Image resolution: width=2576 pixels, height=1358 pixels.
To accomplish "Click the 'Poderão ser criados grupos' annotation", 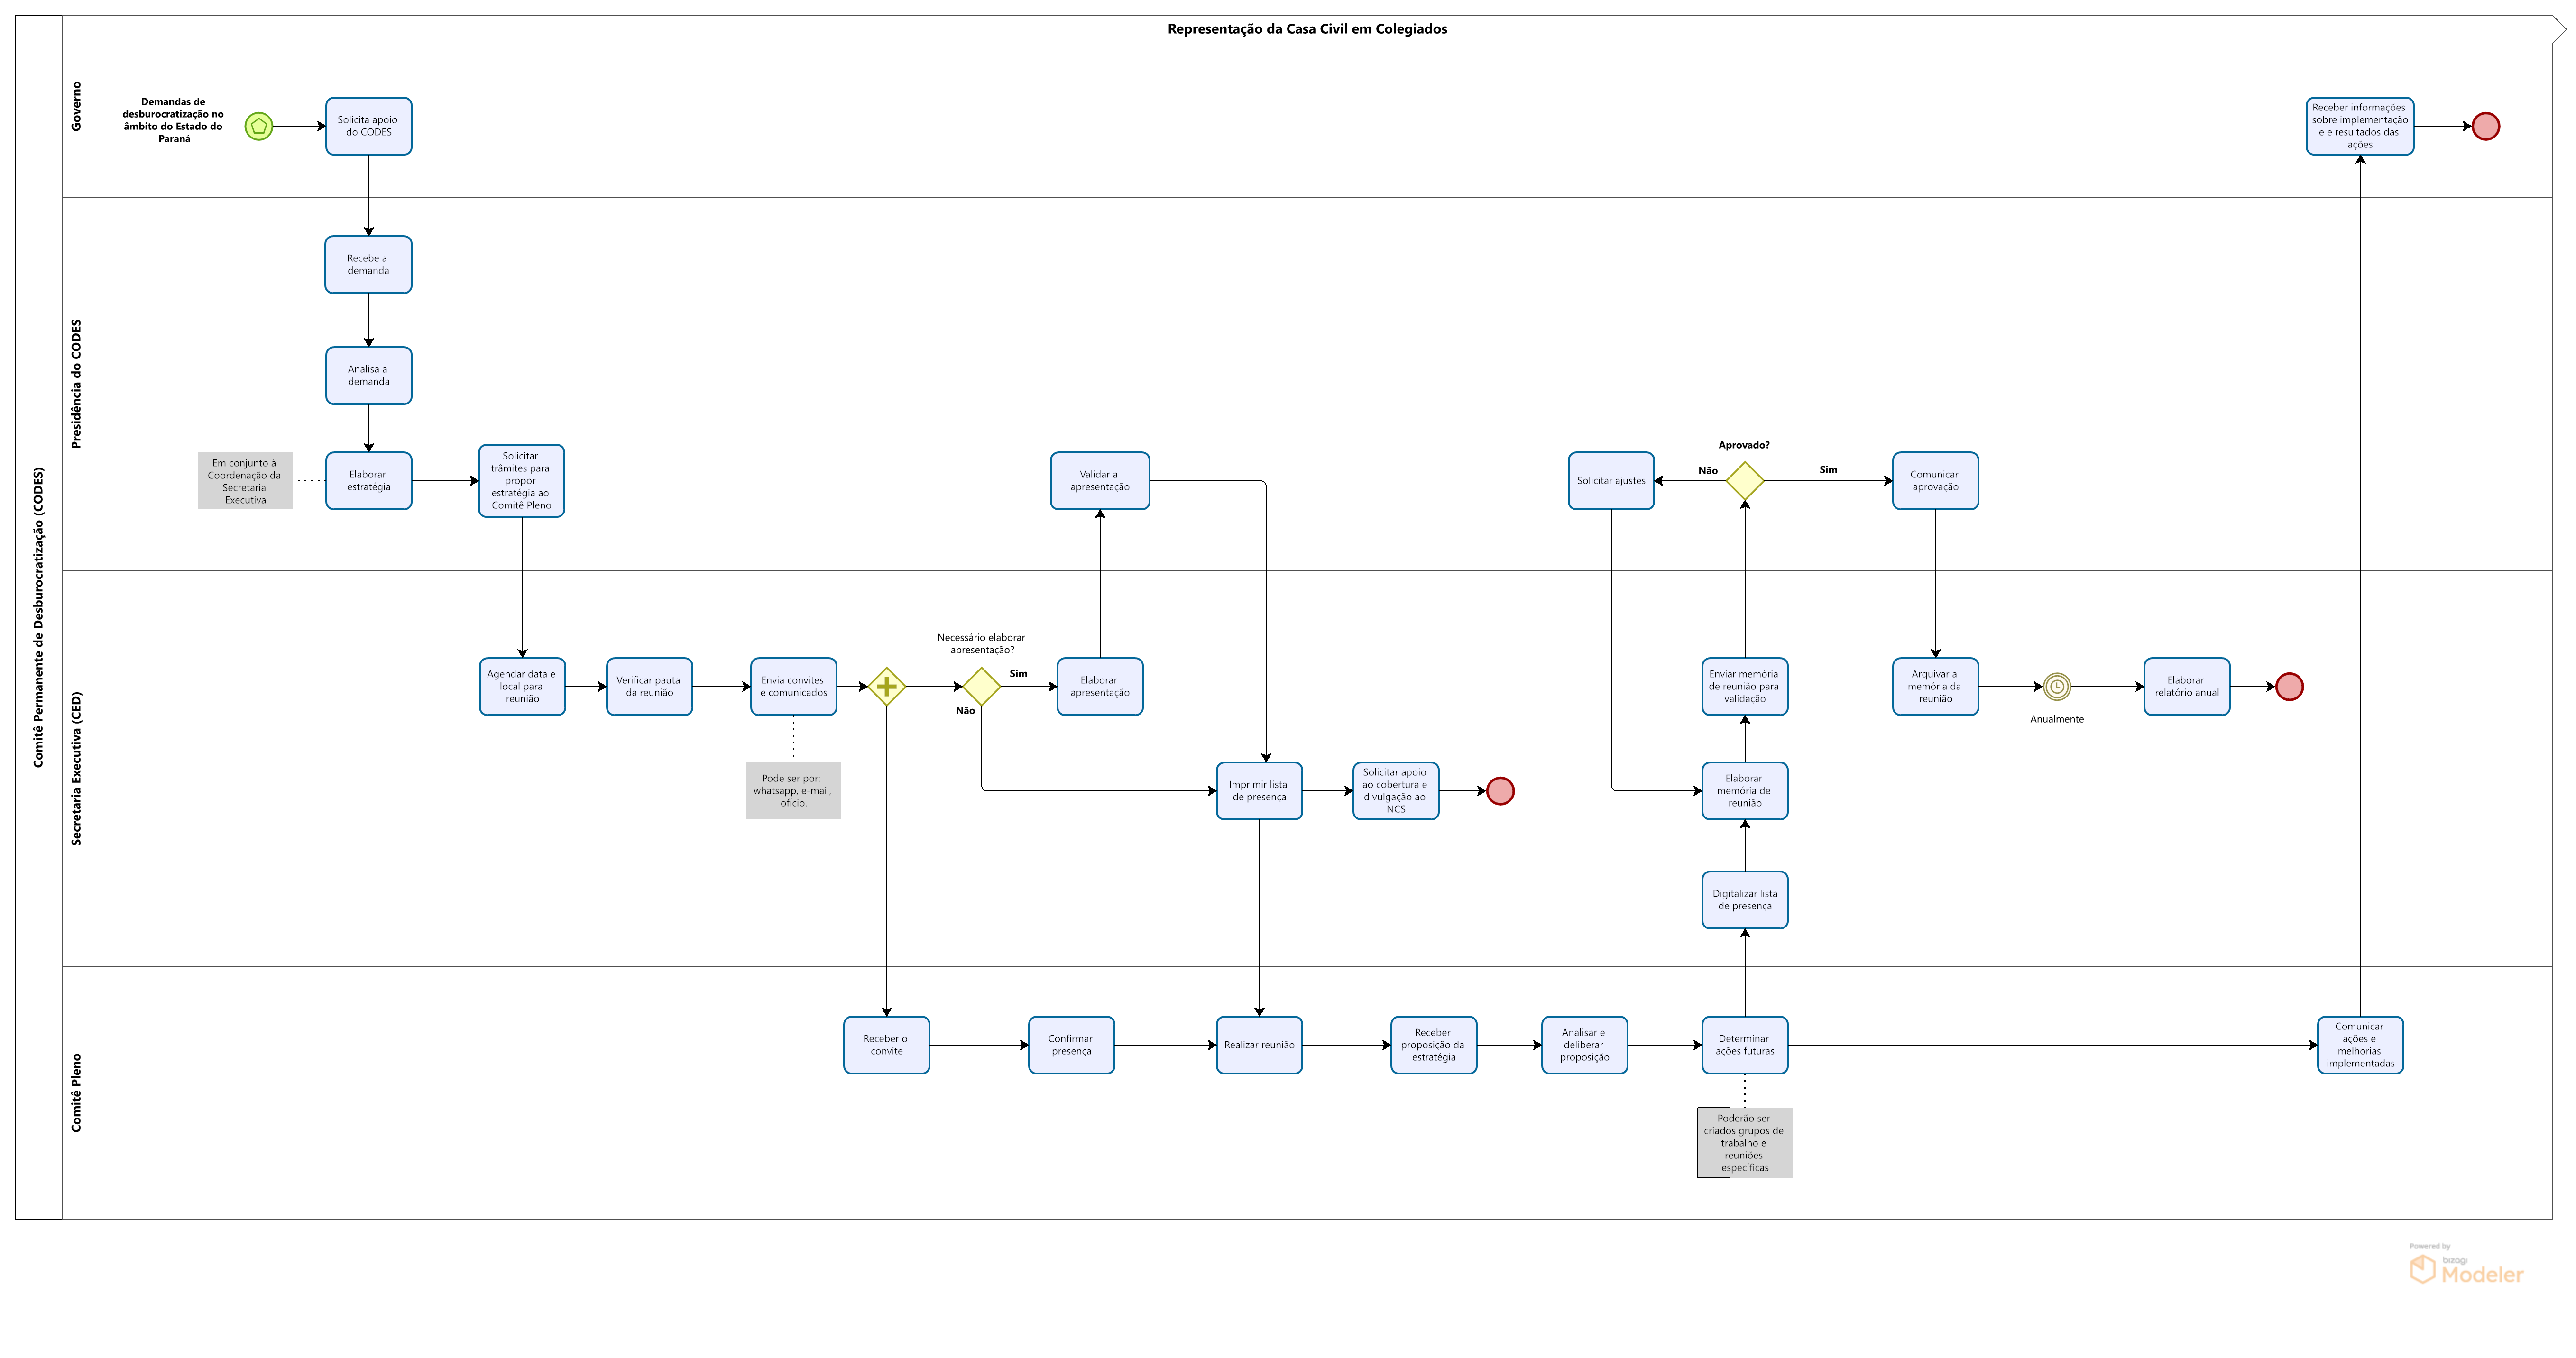I will pos(1744,1142).
